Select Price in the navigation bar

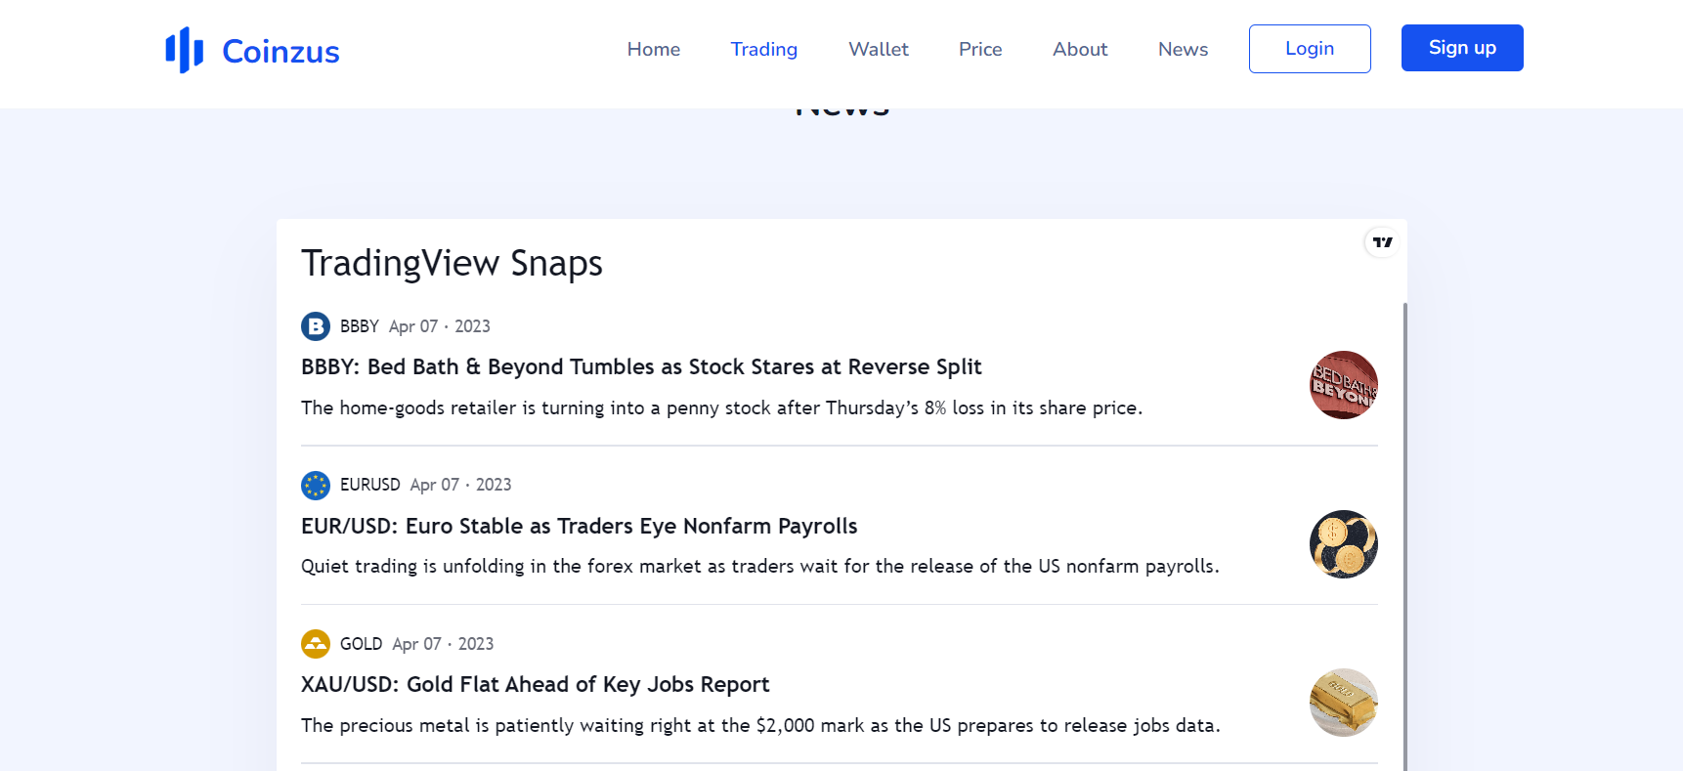pos(980,49)
